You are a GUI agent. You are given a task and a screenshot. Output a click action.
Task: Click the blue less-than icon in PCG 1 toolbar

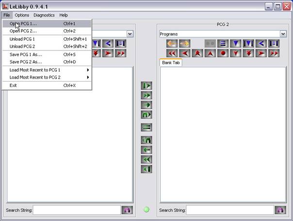click(108, 44)
